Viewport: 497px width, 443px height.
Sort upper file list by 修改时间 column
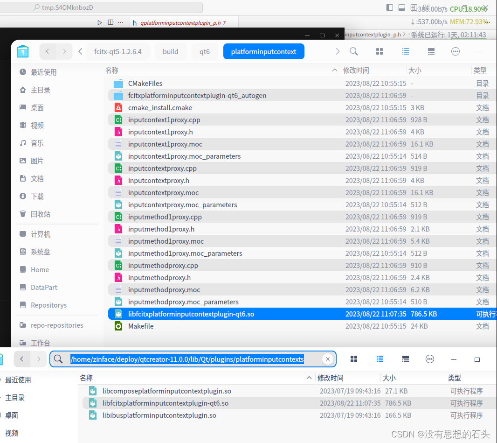373,70
